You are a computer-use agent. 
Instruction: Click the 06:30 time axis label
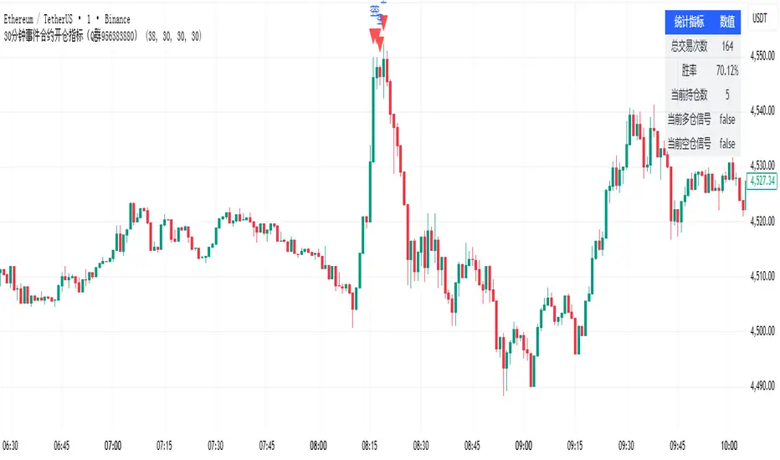13,446
